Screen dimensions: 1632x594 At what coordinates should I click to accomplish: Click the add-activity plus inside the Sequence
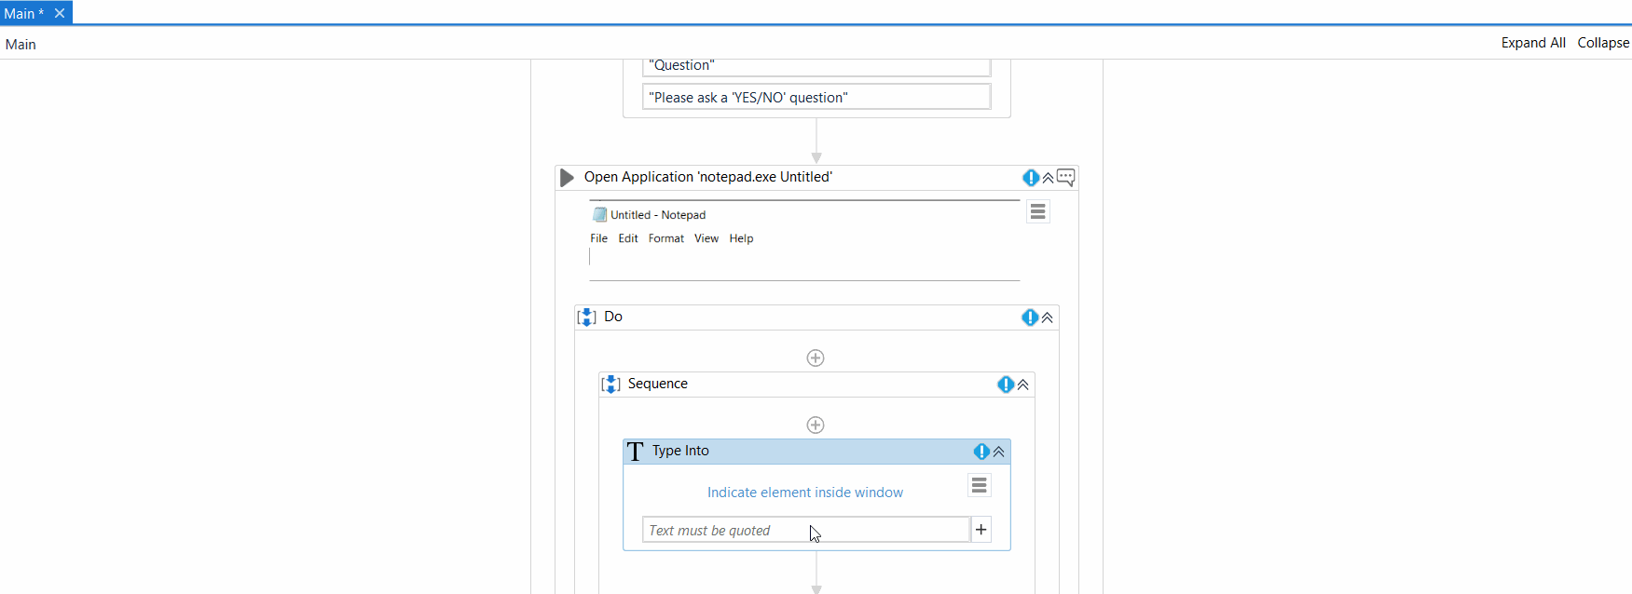click(x=816, y=424)
